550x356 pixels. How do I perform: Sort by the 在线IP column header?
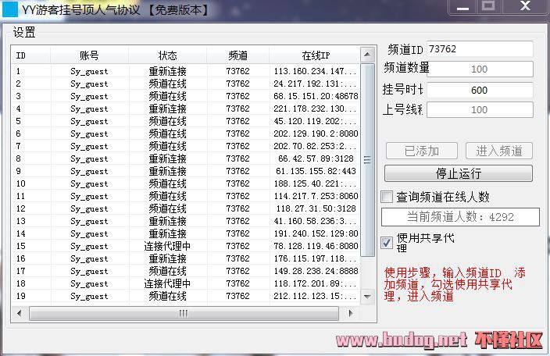(316, 55)
